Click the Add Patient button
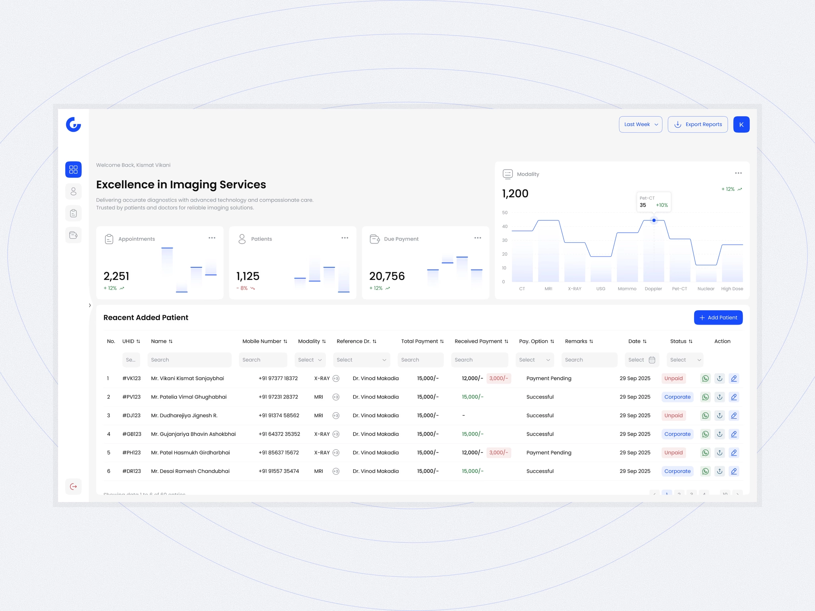This screenshot has height=611, width=815. pos(718,317)
